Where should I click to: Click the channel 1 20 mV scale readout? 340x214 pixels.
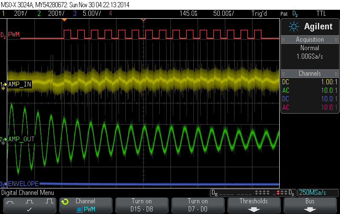click(x=19, y=14)
